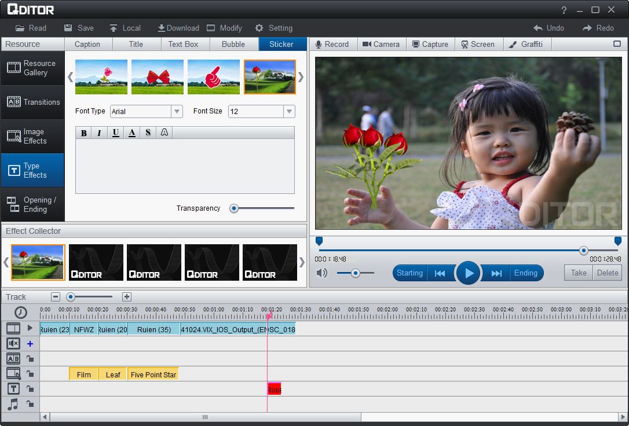Switch to the Bubble tab
Image resolution: width=629 pixels, height=426 pixels.
(x=233, y=43)
